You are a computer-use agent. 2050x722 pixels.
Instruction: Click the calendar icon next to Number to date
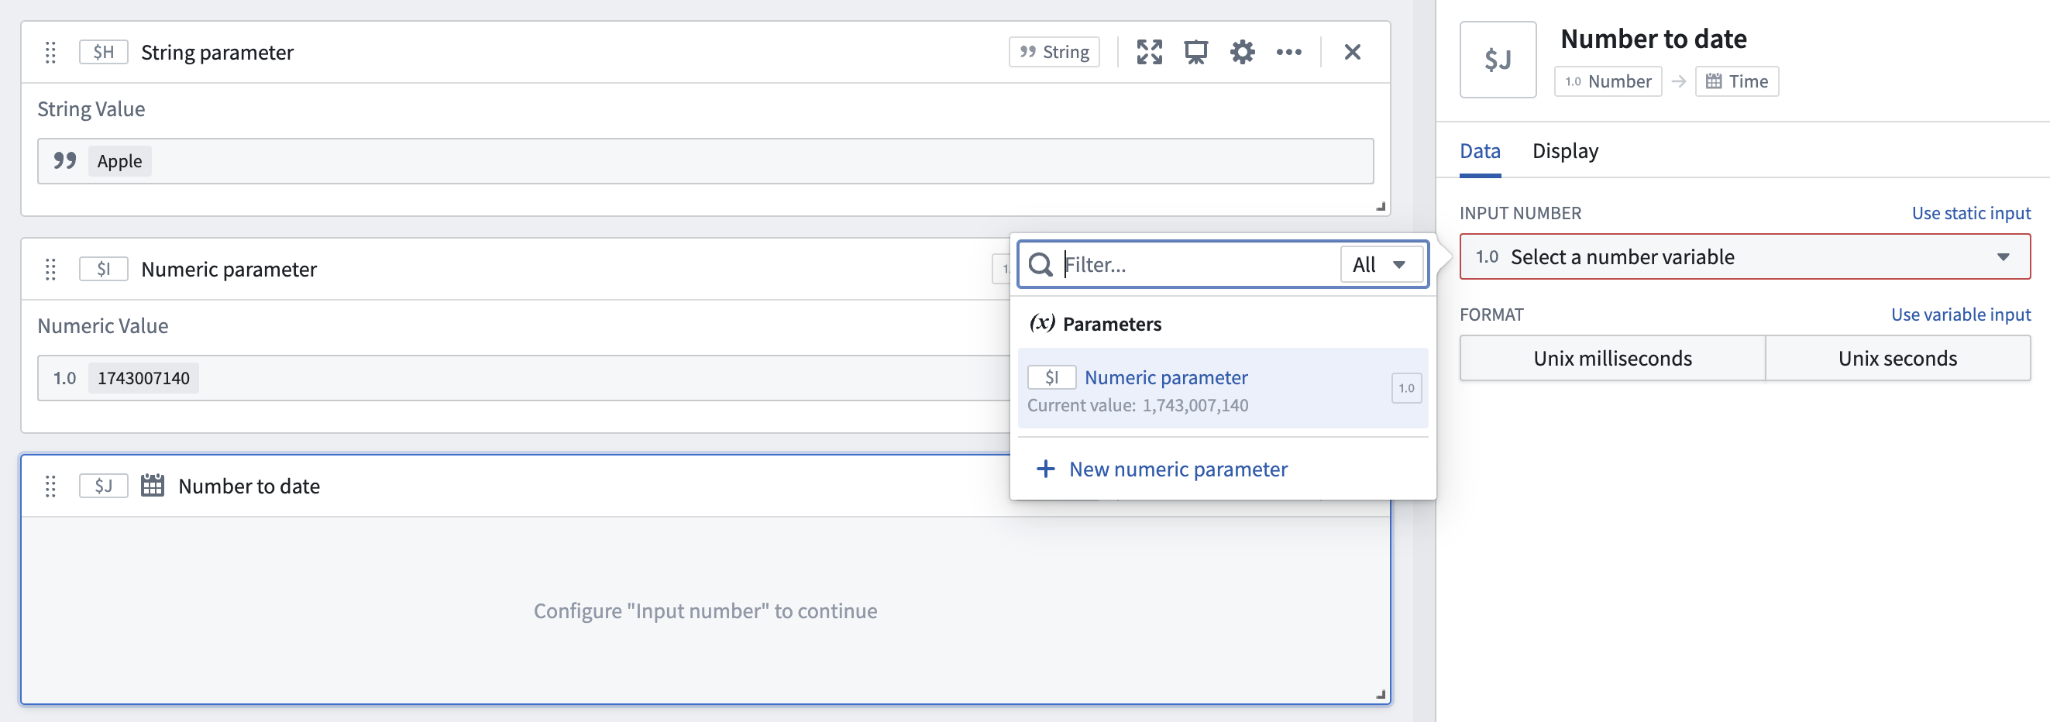(x=152, y=486)
